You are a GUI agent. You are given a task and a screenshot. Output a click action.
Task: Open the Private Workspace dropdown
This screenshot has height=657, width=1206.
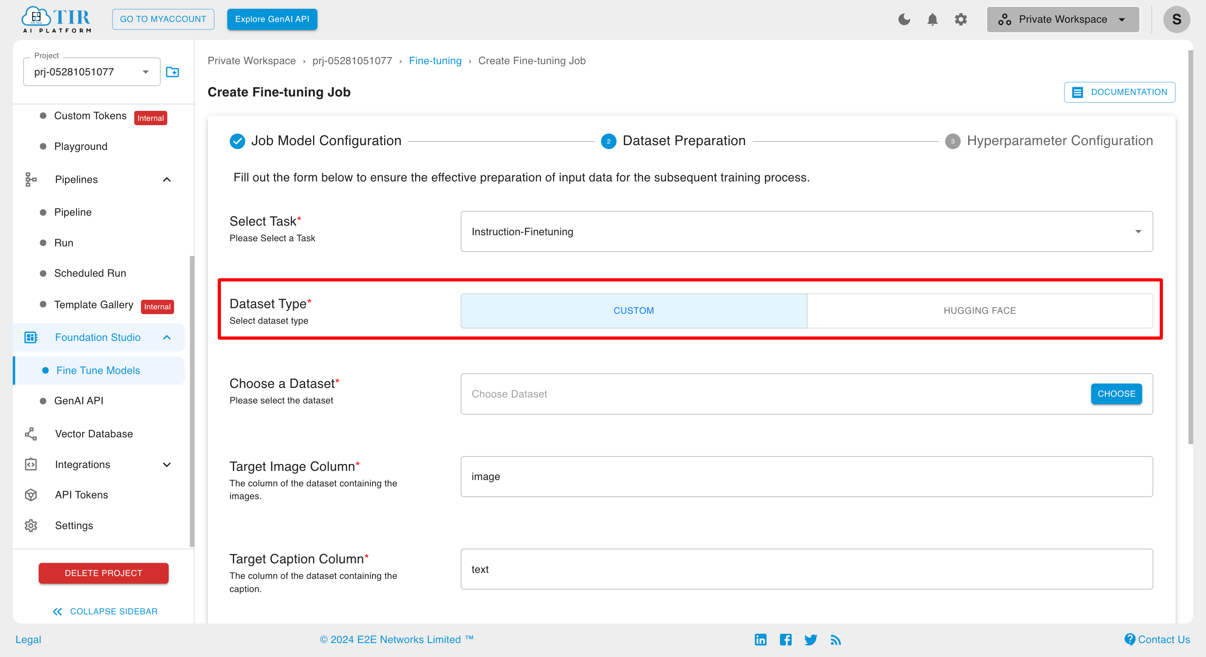[1063, 19]
